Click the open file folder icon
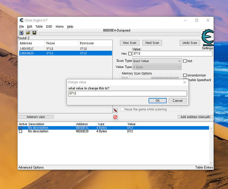Viewport: 228px width, 189px height. [28, 33]
